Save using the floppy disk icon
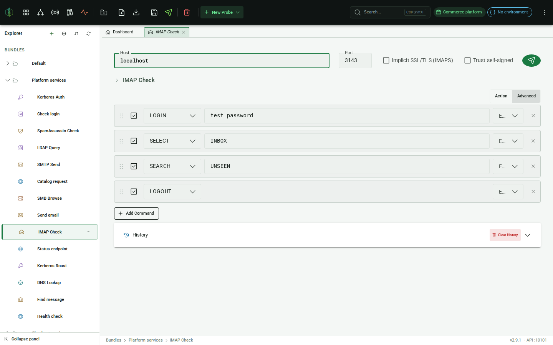553x345 pixels. click(154, 12)
